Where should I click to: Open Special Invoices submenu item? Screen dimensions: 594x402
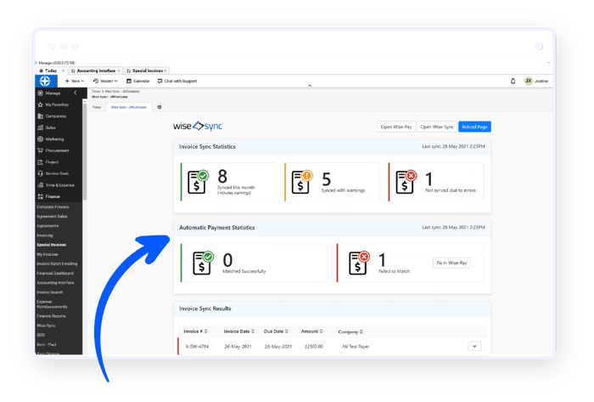click(52, 245)
